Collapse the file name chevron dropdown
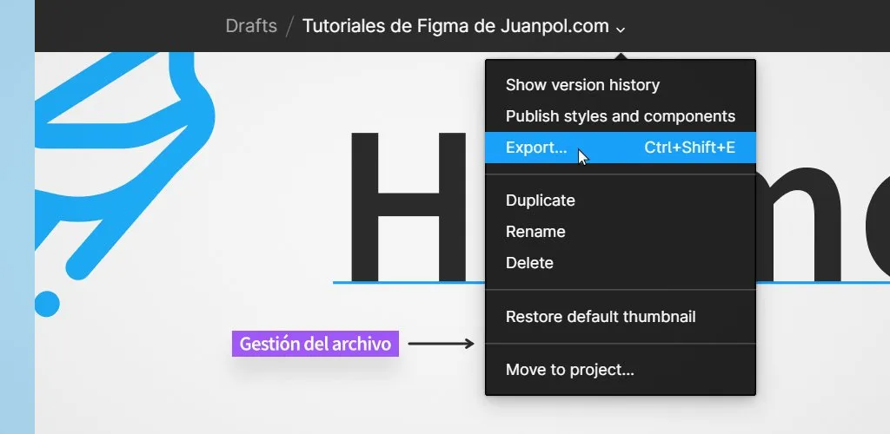 [x=621, y=29]
